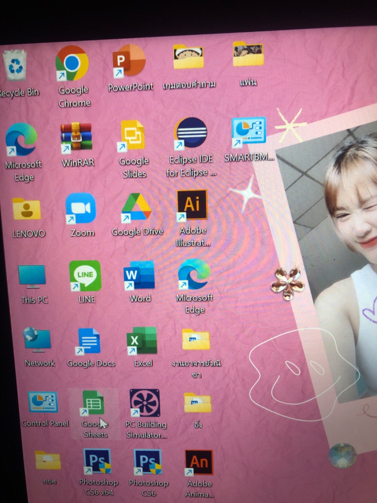Image resolution: width=377 pixels, height=503 pixels.
Task: Open the Recycle Bin desktop icon
Action: tap(16, 65)
